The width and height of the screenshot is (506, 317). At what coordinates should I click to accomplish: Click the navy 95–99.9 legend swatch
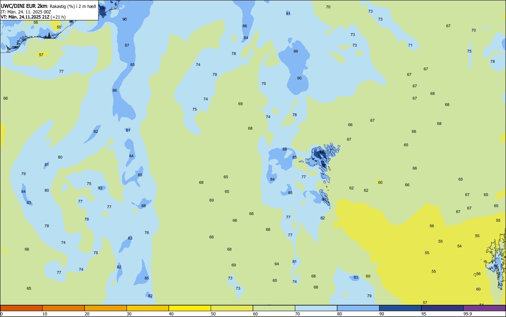442,308
